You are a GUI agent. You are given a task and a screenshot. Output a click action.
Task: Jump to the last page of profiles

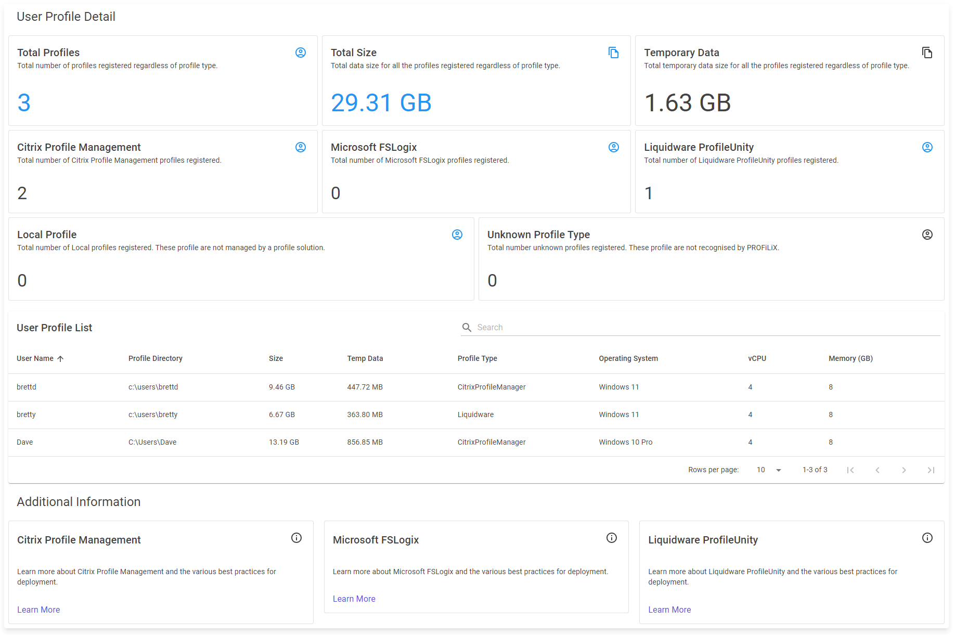click(931, 470)
